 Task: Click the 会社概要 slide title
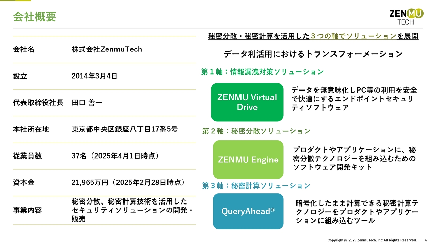[x=34, y=17]
